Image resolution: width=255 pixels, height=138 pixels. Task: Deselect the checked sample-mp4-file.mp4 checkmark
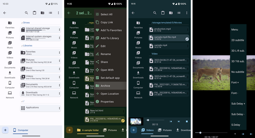coord(187,39)
